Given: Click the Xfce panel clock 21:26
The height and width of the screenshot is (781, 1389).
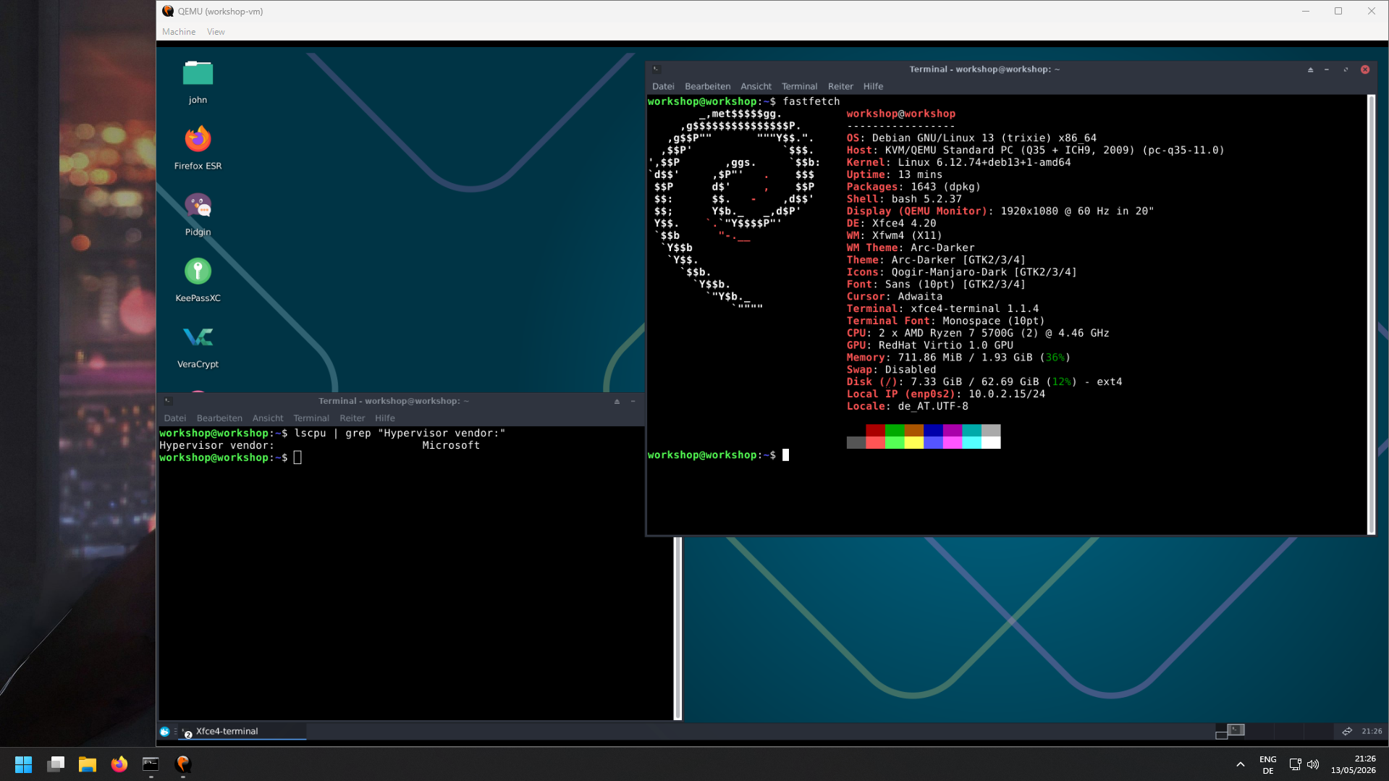Looking at the screenshot, I should 1372,731.
